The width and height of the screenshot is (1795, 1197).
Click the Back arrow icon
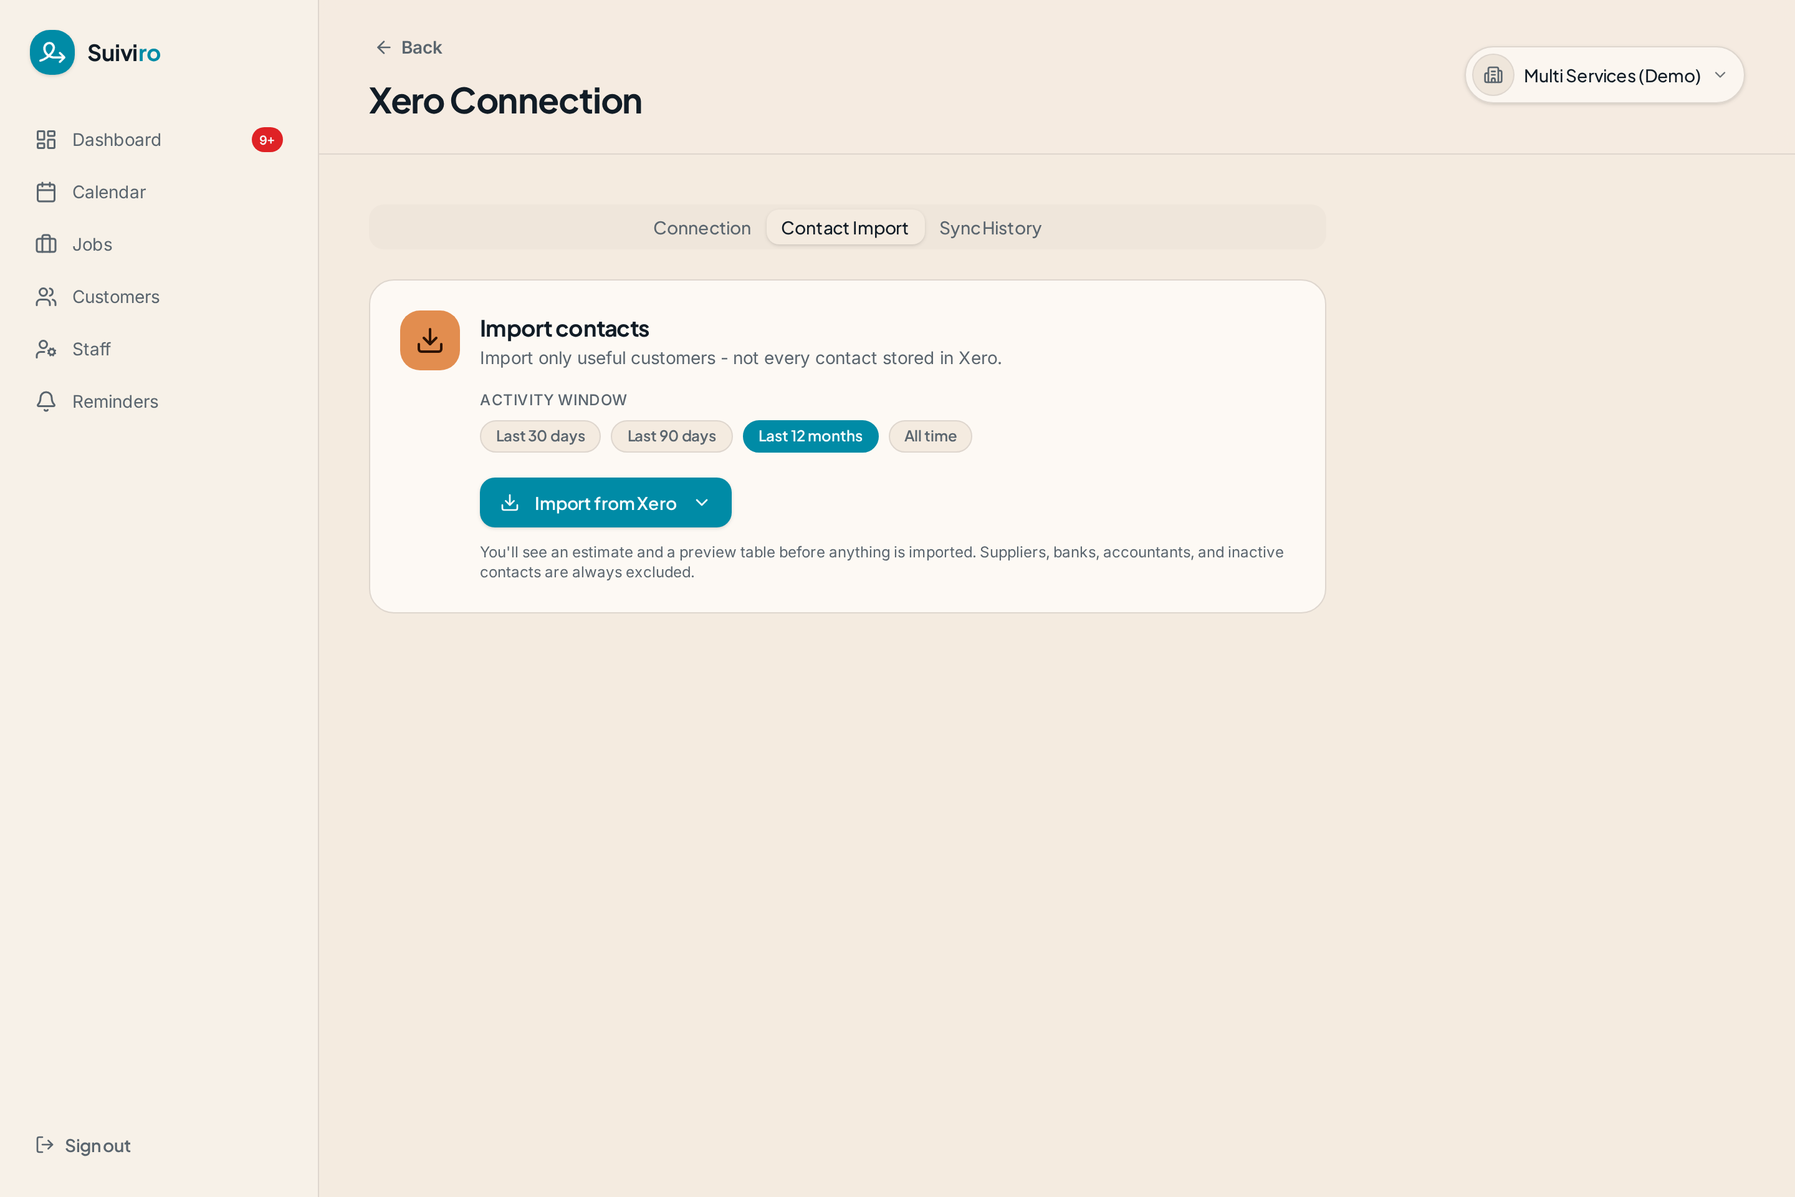pos(384,47)
